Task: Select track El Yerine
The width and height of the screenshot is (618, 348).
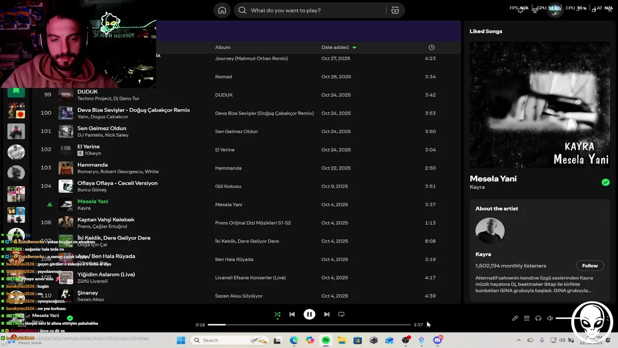Action: click(x=88, y=146)
